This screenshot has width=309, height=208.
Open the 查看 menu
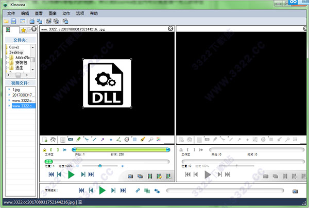tap(39, 13)
